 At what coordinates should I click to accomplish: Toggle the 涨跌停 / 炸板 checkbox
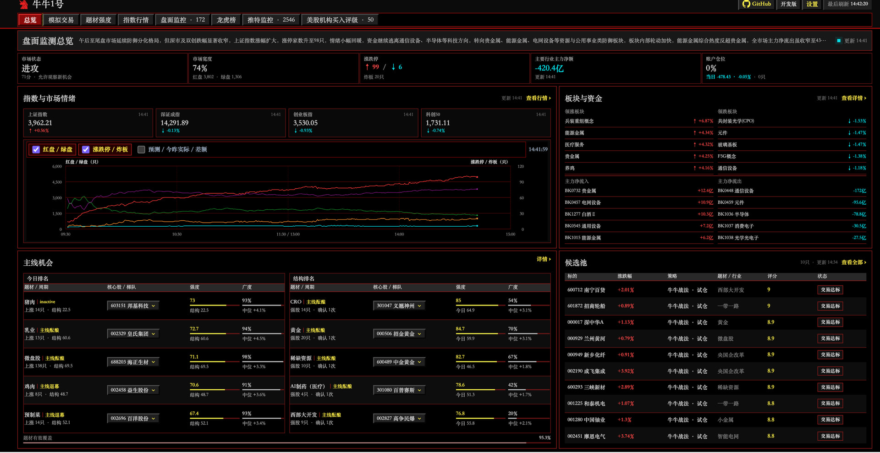[86, 150]
